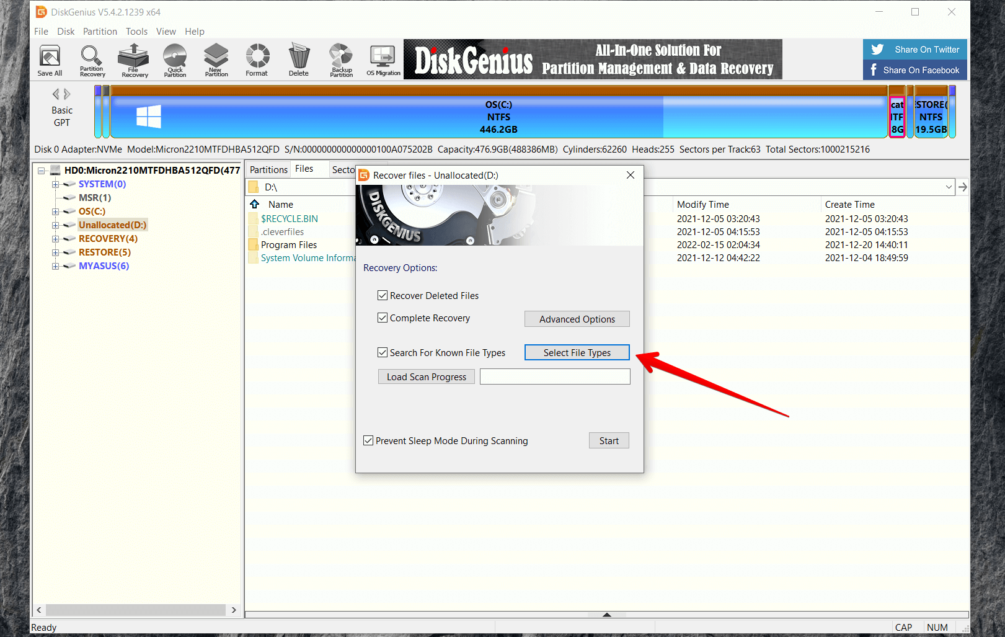This screenshot has width=1005, height=637.
Task: Open the D:\ path dropdown arrow
Action: [949, 187]
